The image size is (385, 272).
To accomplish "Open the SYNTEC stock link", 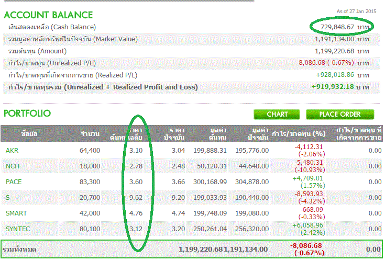I will pyautogui.click(x=18, y=229).
